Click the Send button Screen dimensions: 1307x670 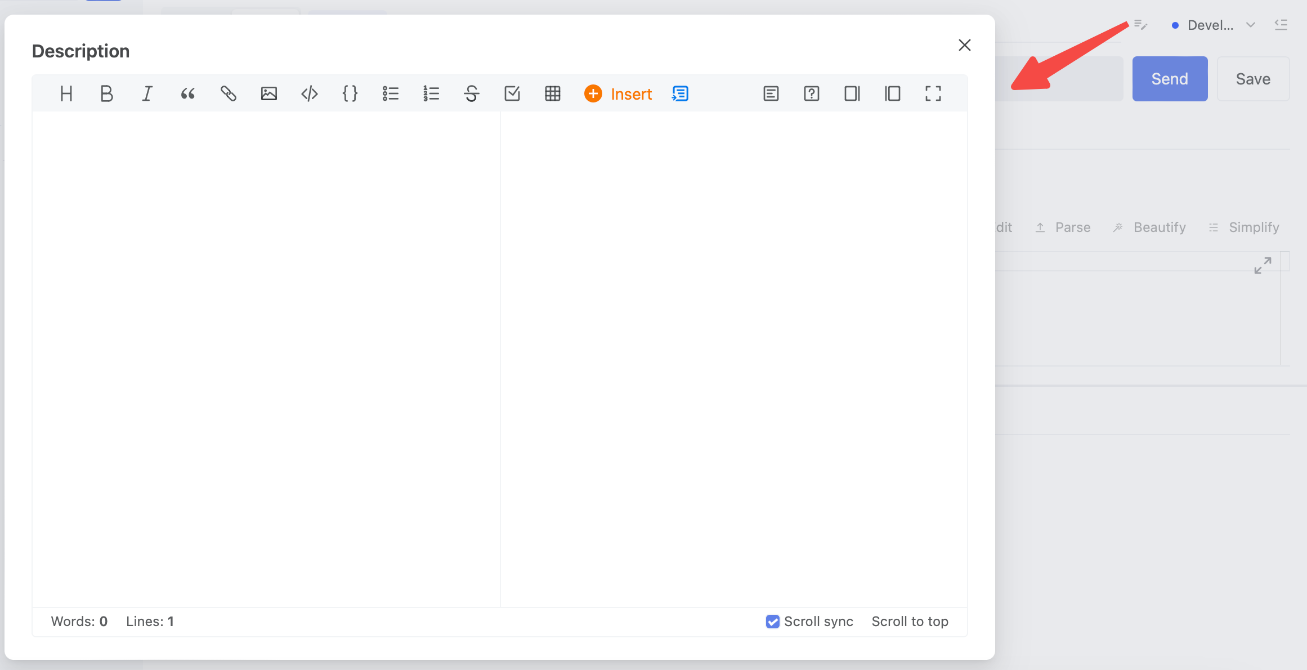pos(1170,79)
